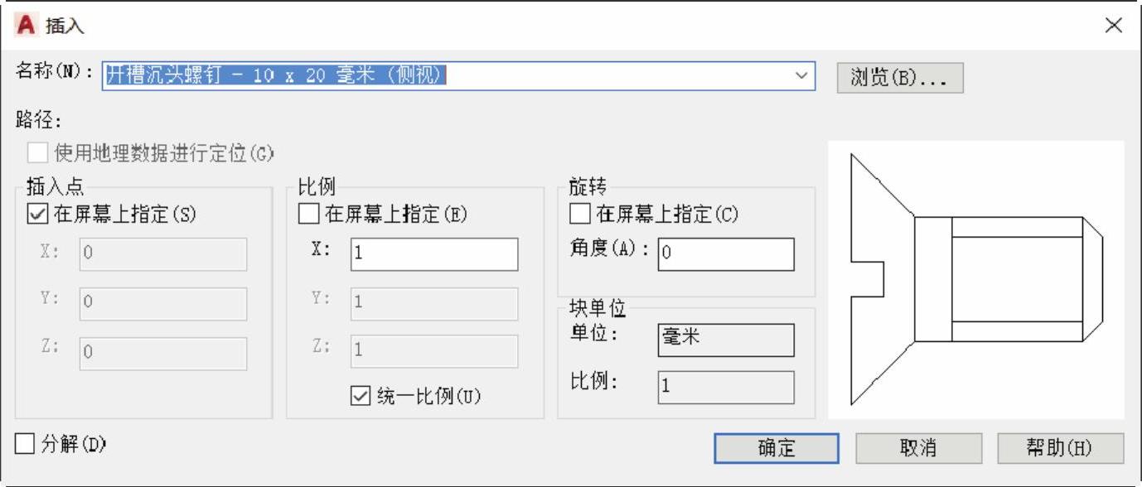Click the AutoCAD logo icon in title bar
1142x487 pixels.
(x=27, y=26)
